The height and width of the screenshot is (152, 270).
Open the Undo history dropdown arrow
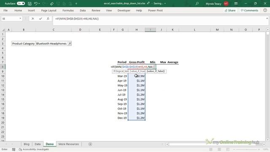39,3
